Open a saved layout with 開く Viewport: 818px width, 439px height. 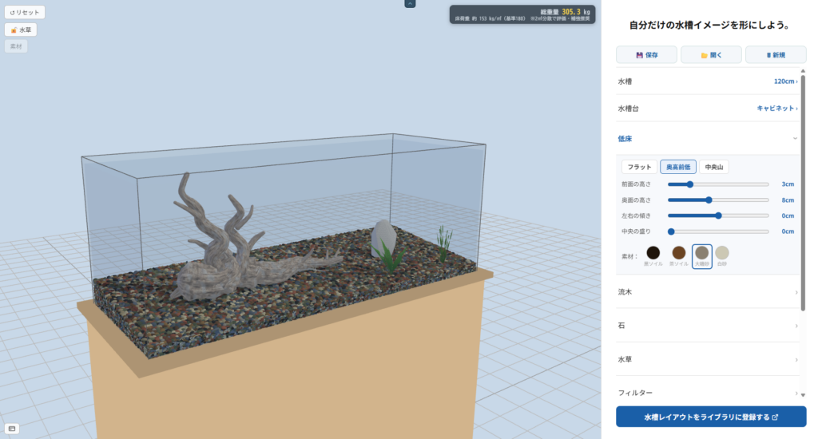click(711, 55)
